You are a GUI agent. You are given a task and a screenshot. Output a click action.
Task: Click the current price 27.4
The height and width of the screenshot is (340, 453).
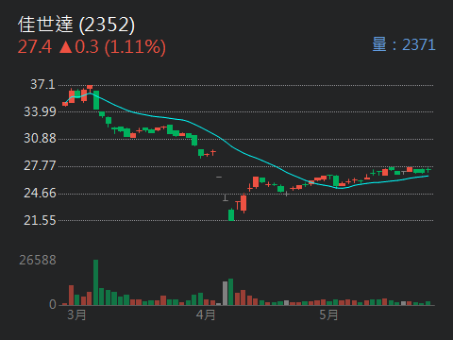coord(35,47)
